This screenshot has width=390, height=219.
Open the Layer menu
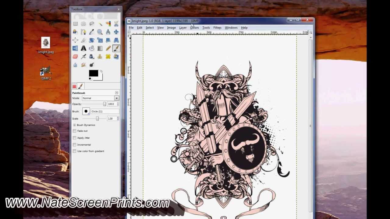coord(183,28)
